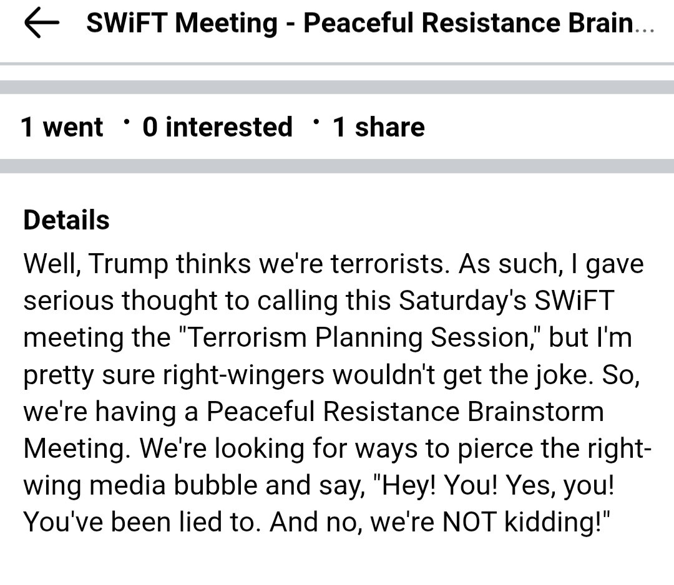Tap "You've been lied to" sentence
This screenshot has width=674, height=585.
(x=139, y=522)
